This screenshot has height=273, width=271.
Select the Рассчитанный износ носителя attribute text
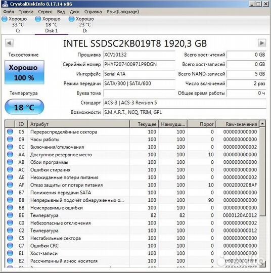pyautogui.click(x=64, y=261)
